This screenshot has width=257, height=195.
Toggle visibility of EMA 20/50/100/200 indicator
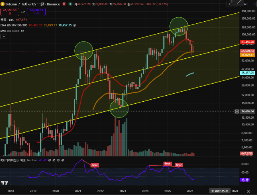click(x=75, y=25)
